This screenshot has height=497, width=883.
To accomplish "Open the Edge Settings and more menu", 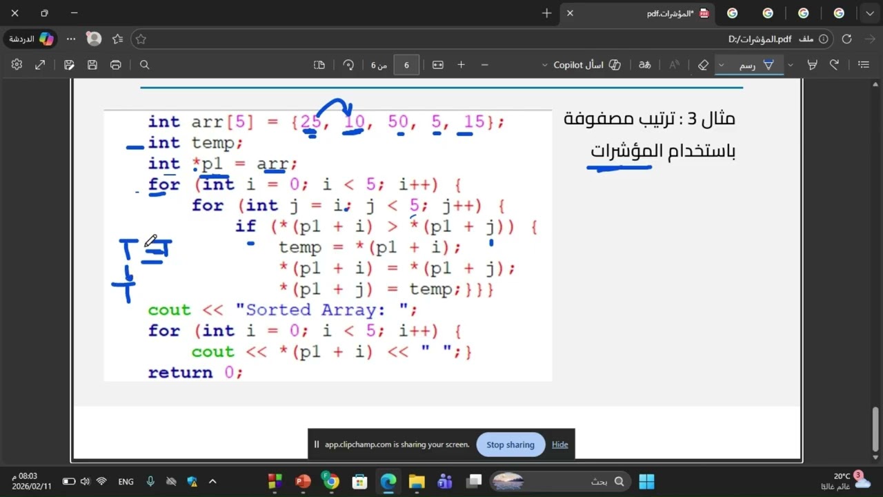I will [71, 39].
